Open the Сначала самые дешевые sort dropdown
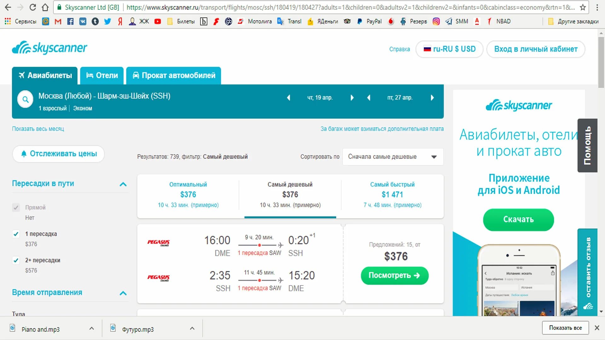Image resolution: width=605 pixels, height=340 pixels. 393,157
